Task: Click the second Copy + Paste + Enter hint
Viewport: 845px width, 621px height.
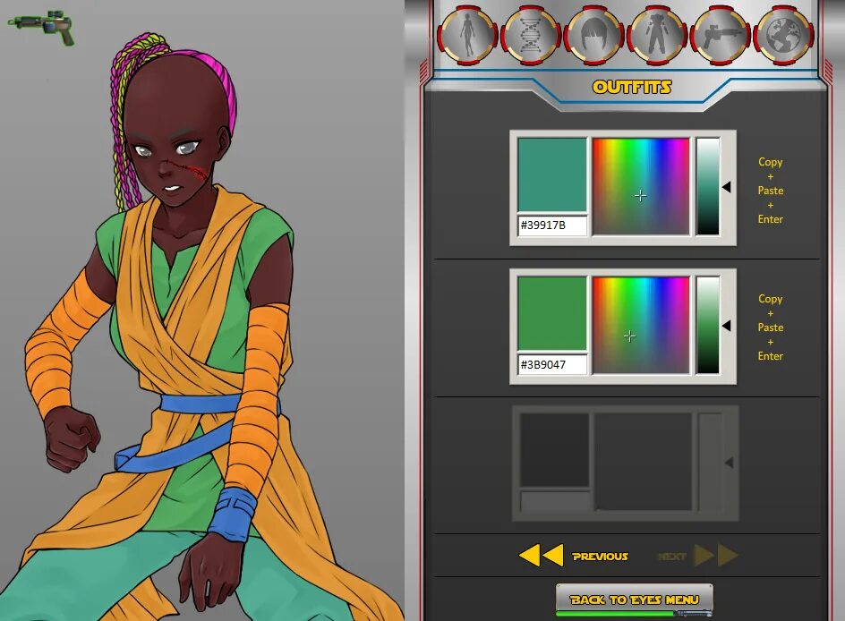Action: (x=771, y=327)
